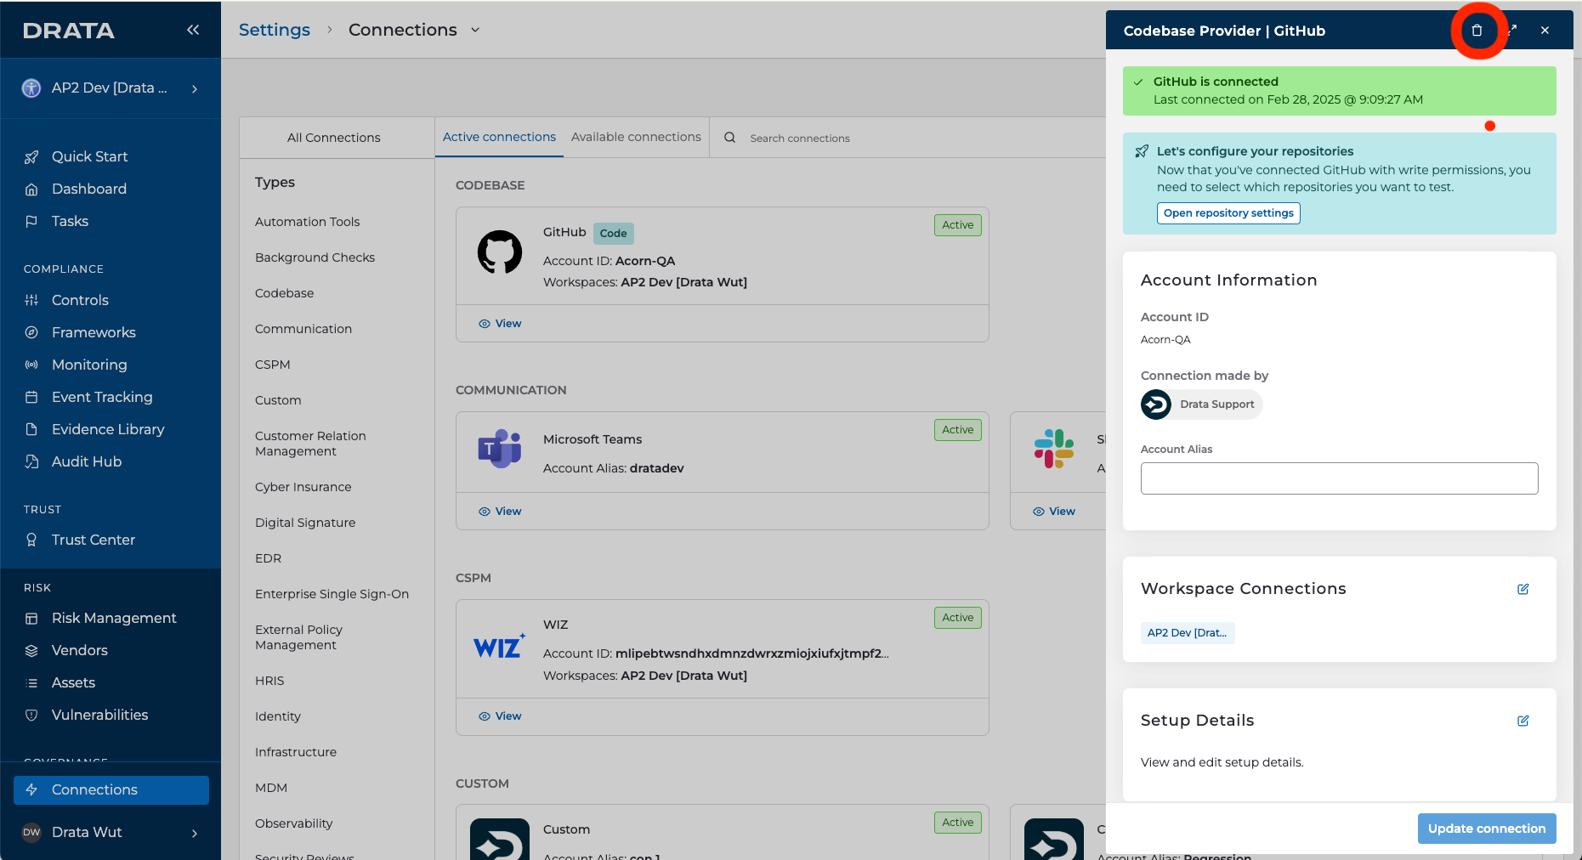Filter by External Policy Management type
This screenshot has height=860, width=1582.
point(298,637)
